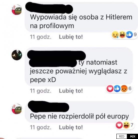The image size is (138, 139).
Task: Like the comment about Hitler profile picture
Action: point(71,37)
